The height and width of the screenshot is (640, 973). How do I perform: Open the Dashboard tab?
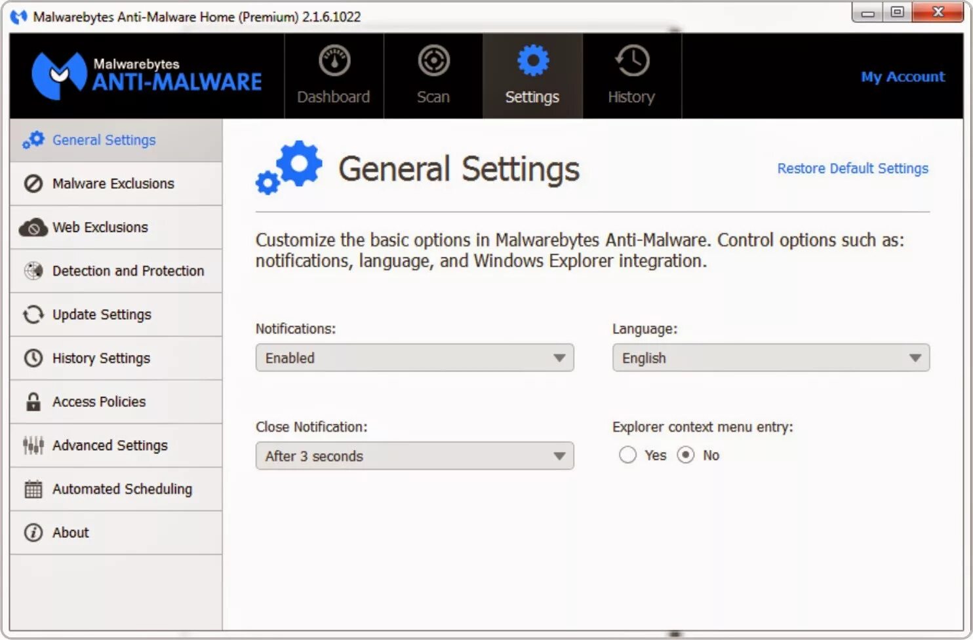(334, 76)
